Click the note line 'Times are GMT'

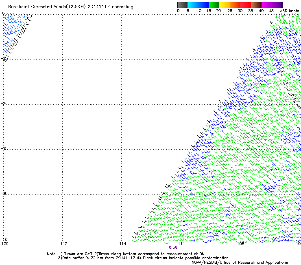point(79,254)
